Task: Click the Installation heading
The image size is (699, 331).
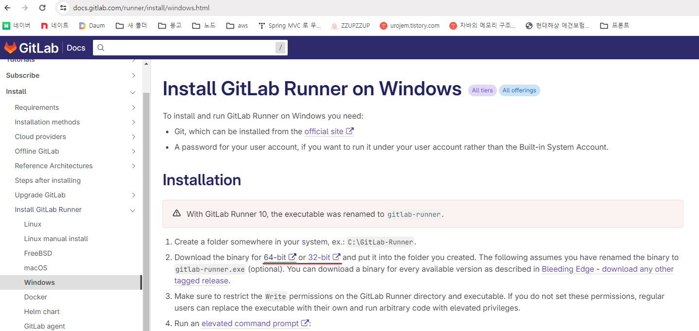Action: coord(202,180)
